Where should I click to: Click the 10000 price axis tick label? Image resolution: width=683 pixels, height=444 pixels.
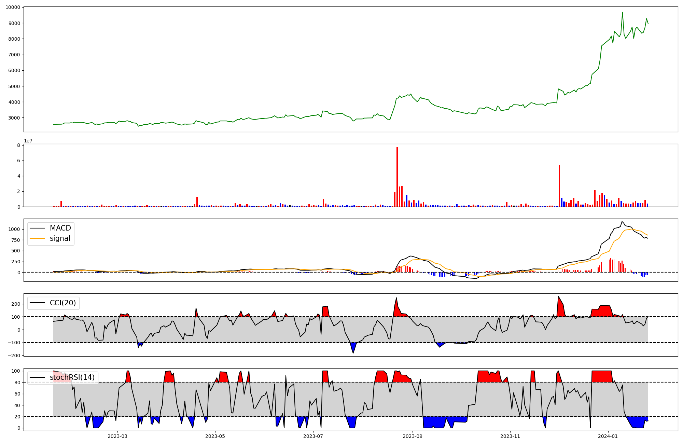point(13,7)
